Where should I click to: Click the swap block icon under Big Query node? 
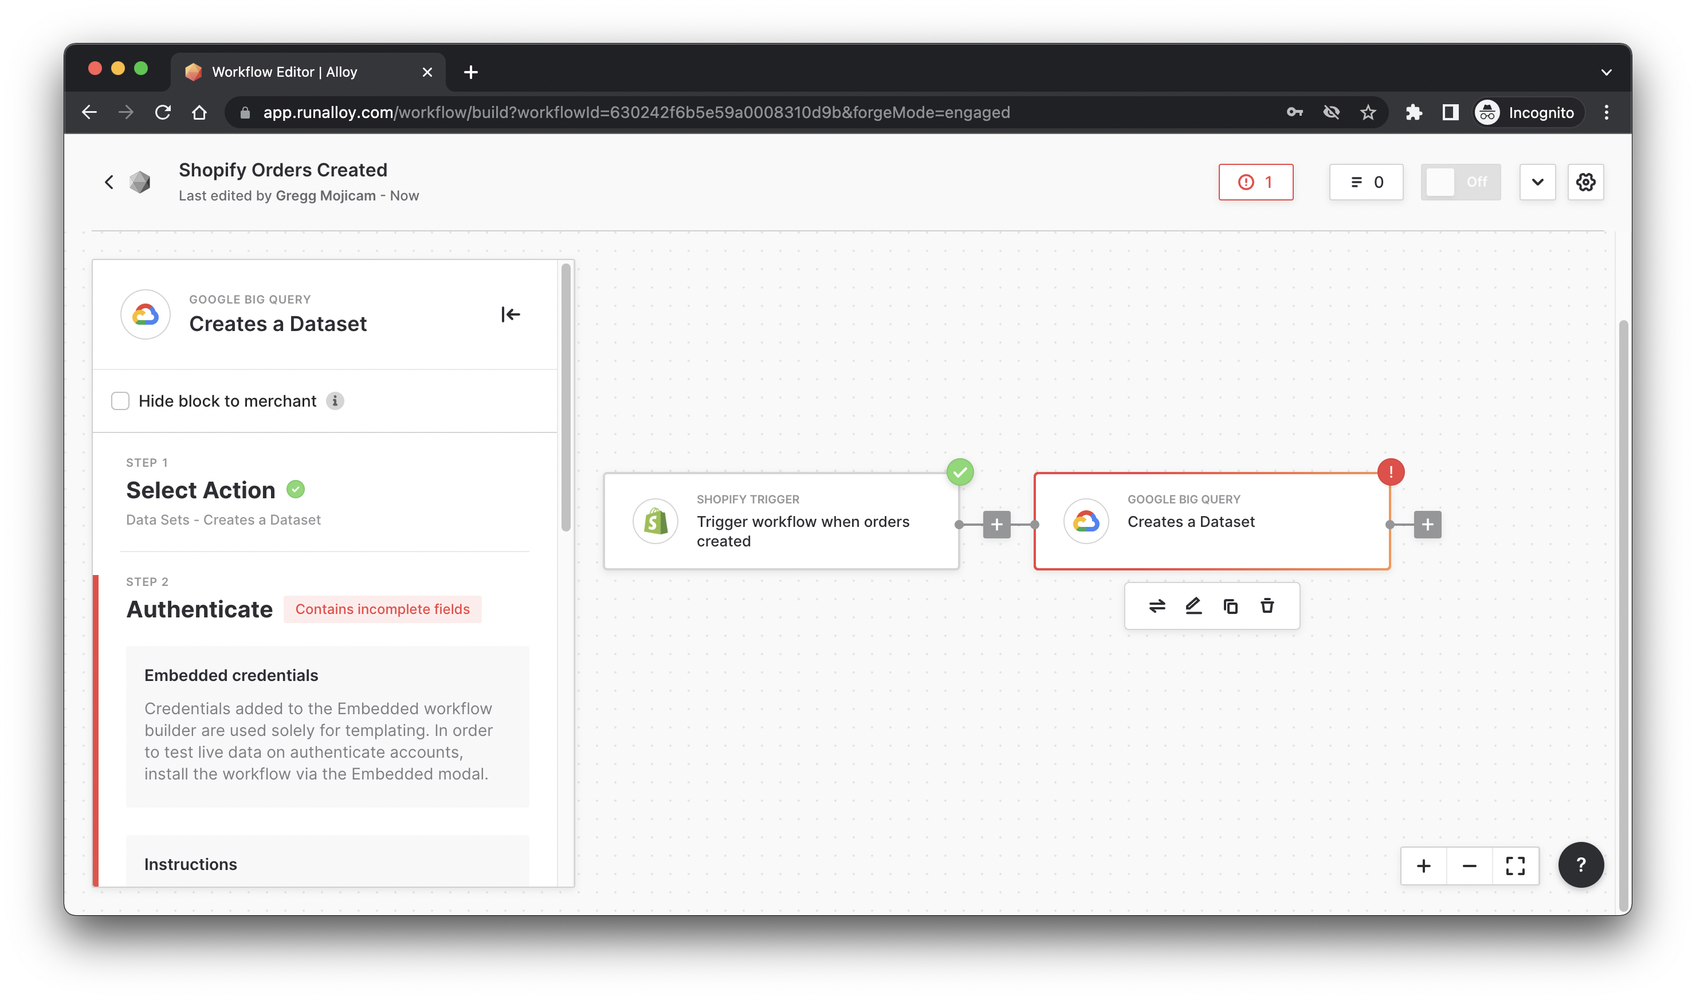pyautogui.click(x=1157, y=606)
